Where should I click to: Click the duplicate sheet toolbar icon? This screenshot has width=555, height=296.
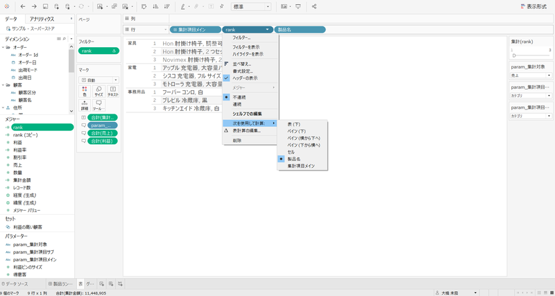(114, 6)
